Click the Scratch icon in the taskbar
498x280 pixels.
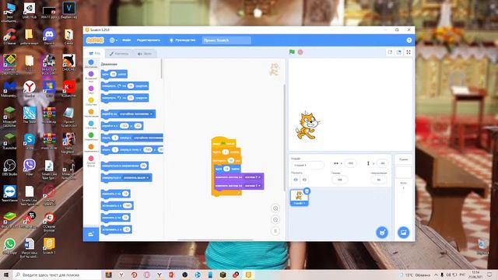(x=248, y=275)
